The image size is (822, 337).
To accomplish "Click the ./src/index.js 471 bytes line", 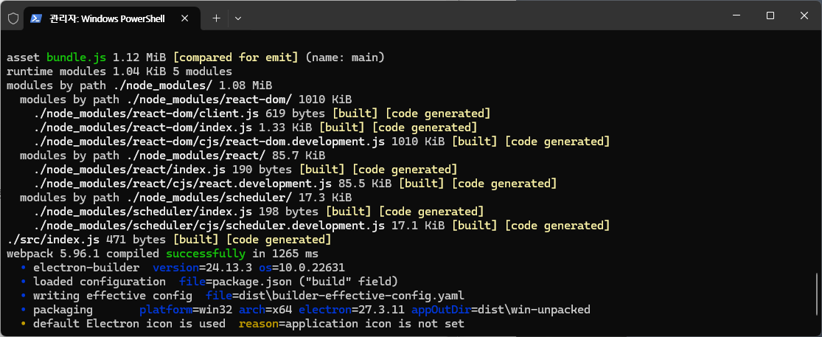I will click(169, 240).
